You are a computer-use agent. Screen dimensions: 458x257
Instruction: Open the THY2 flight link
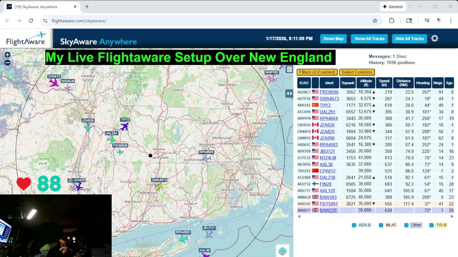[x=325, y=105]
